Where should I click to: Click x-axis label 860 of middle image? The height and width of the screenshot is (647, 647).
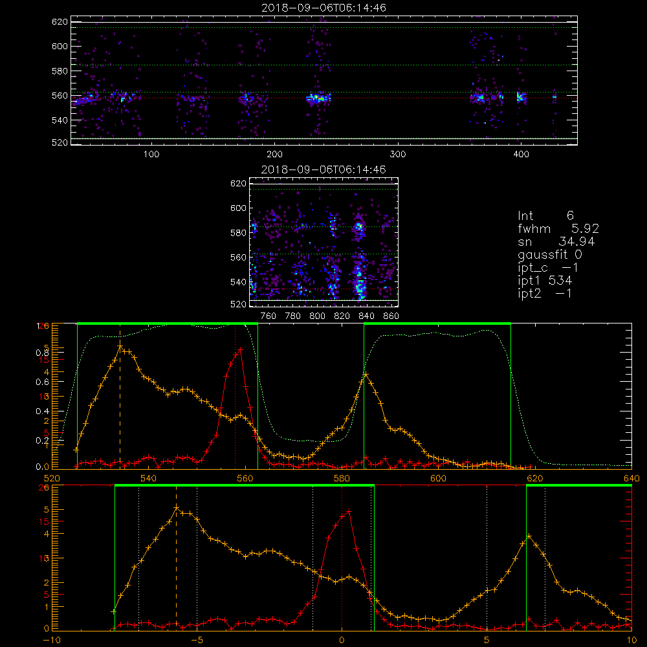point(391,316)
